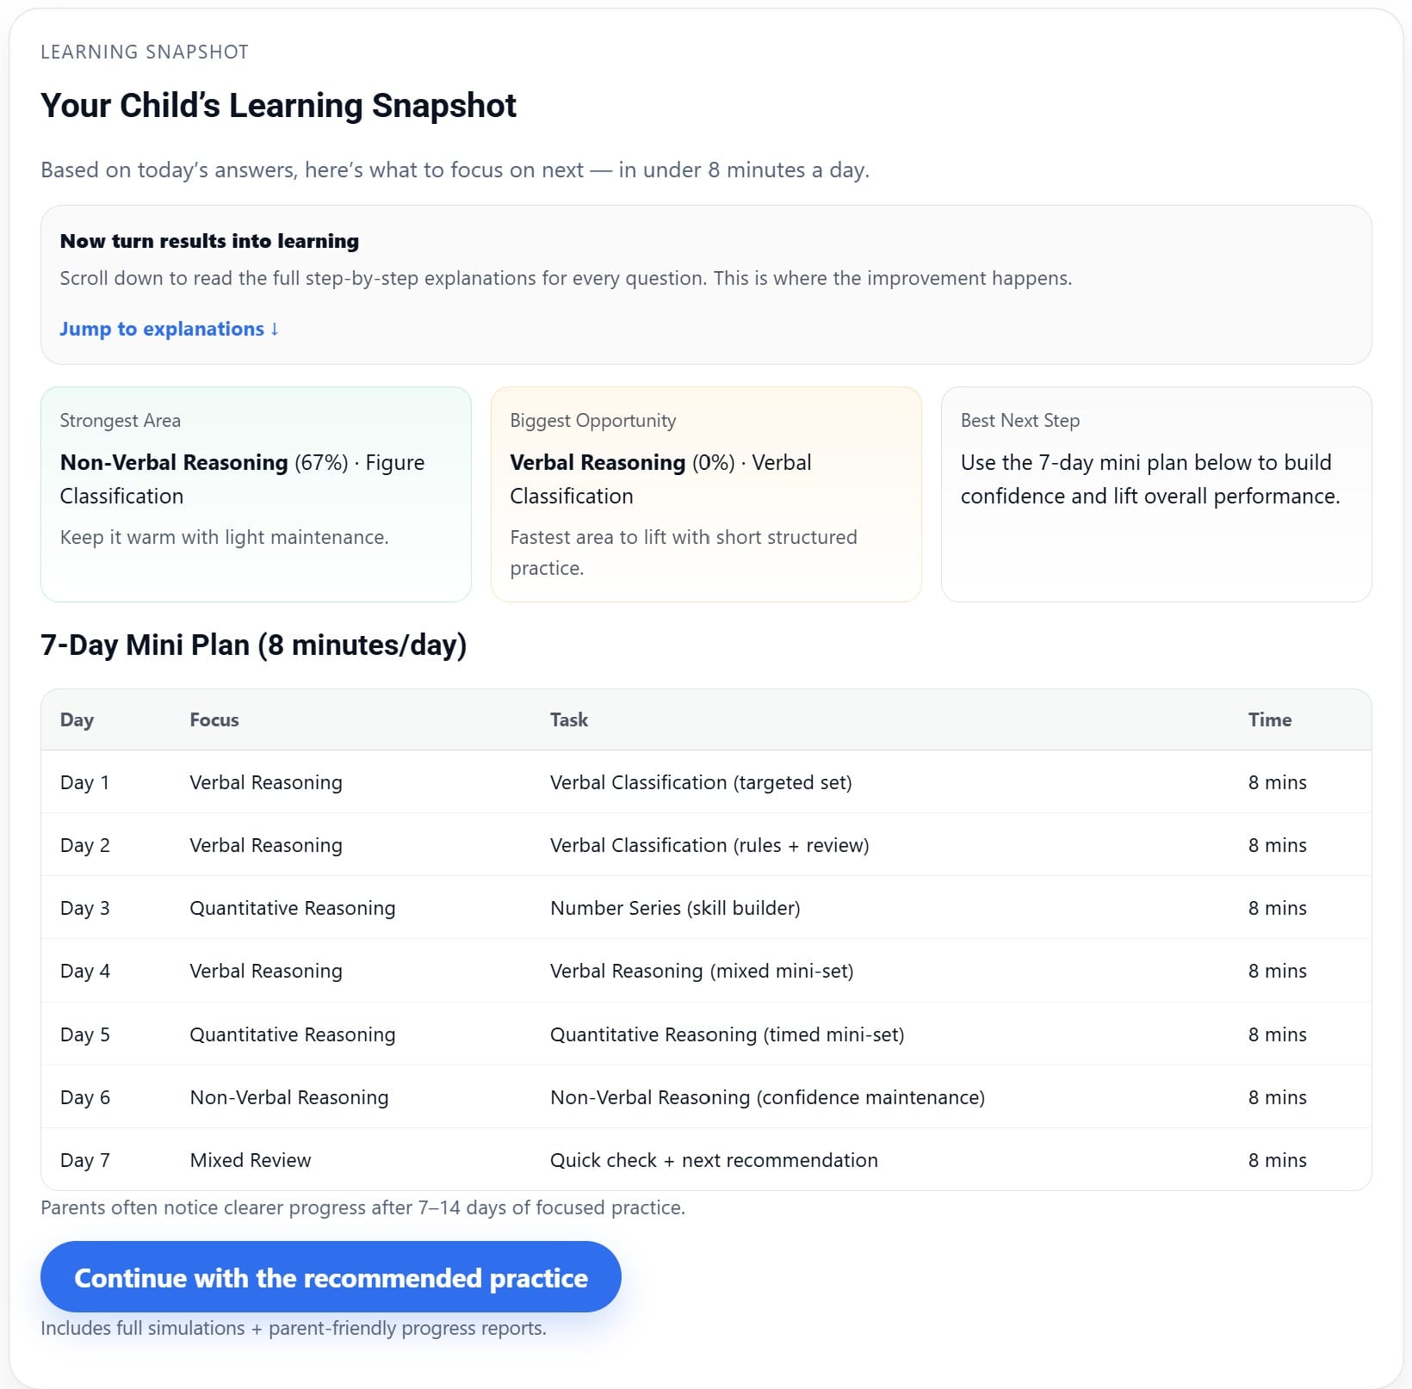This screenshot has height=1389, width=1412.
Task: Click the Jump to explanations link
Action: [x=169, y=328]
